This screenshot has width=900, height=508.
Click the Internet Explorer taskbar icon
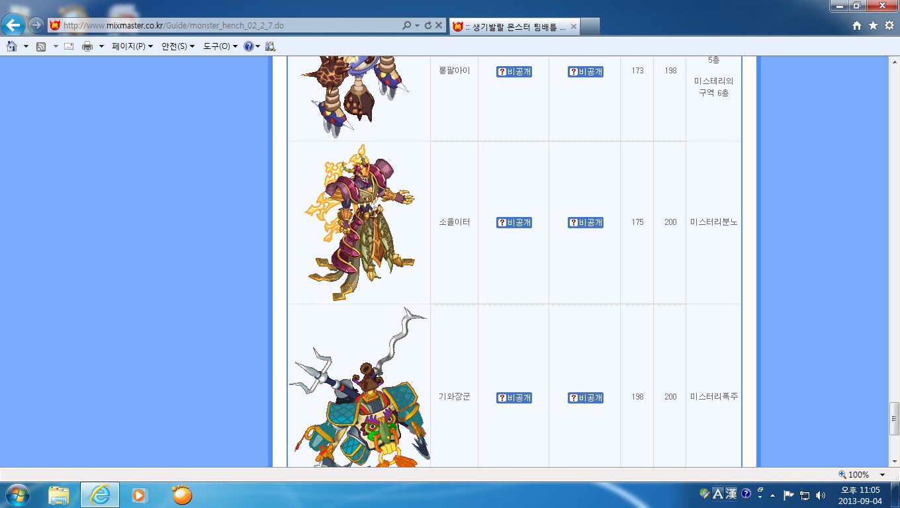click(x=100, y=495)
